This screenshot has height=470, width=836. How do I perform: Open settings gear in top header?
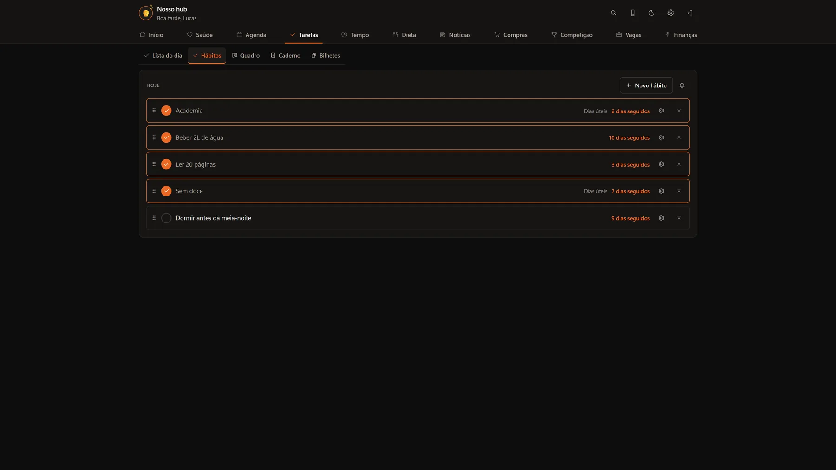(671, 13)
